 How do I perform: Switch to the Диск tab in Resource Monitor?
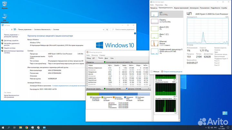pos(106,58)
